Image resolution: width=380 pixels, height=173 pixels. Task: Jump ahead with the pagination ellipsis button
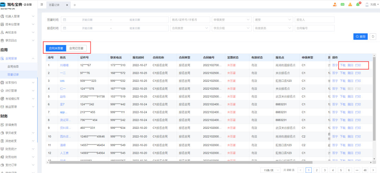click(357, 170)
